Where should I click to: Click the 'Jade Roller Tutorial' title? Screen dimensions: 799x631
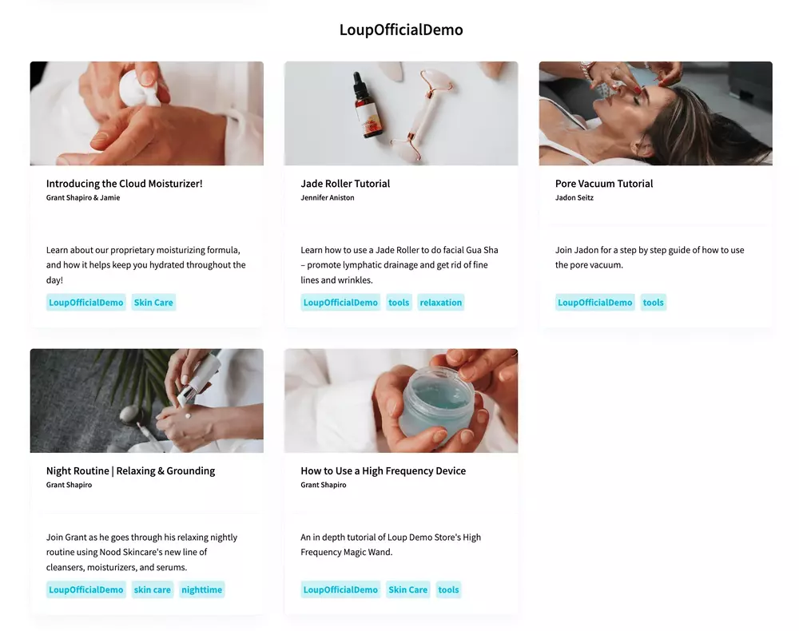point(345,184)
